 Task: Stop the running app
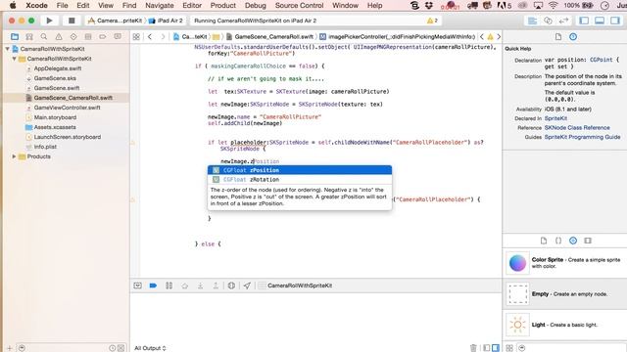pyautogui.click(x=72, y=21)
